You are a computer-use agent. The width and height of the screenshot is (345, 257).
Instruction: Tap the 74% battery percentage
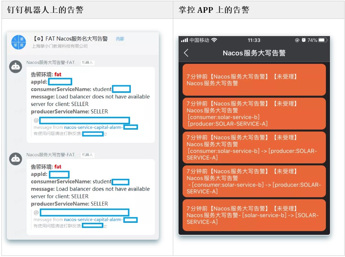pos(312,40)
